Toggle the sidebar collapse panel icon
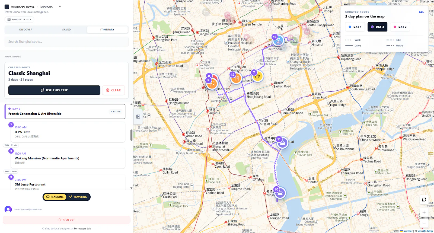 tap(138, 117)
